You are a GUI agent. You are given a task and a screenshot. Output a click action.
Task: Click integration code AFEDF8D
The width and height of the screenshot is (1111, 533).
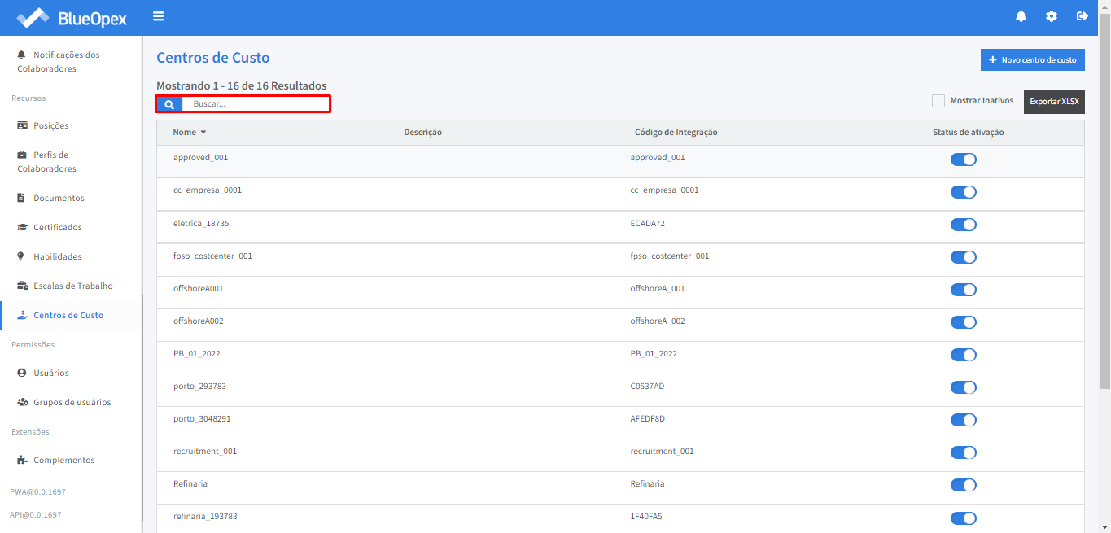click(x=648, y=418)
